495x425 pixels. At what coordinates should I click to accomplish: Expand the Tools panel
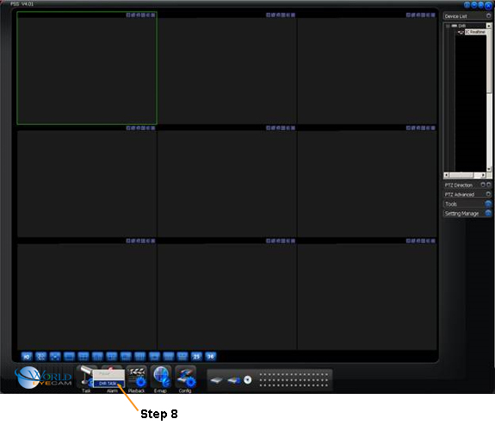point(488,203)
